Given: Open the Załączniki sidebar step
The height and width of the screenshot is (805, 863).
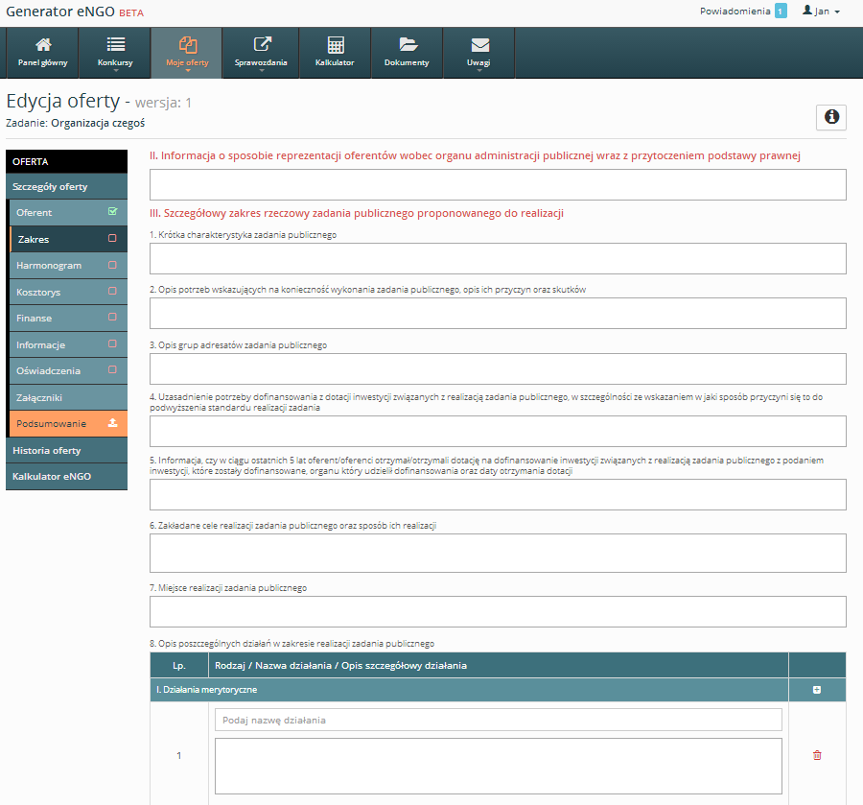Looking at the screenshot, I should click(68, 397).
